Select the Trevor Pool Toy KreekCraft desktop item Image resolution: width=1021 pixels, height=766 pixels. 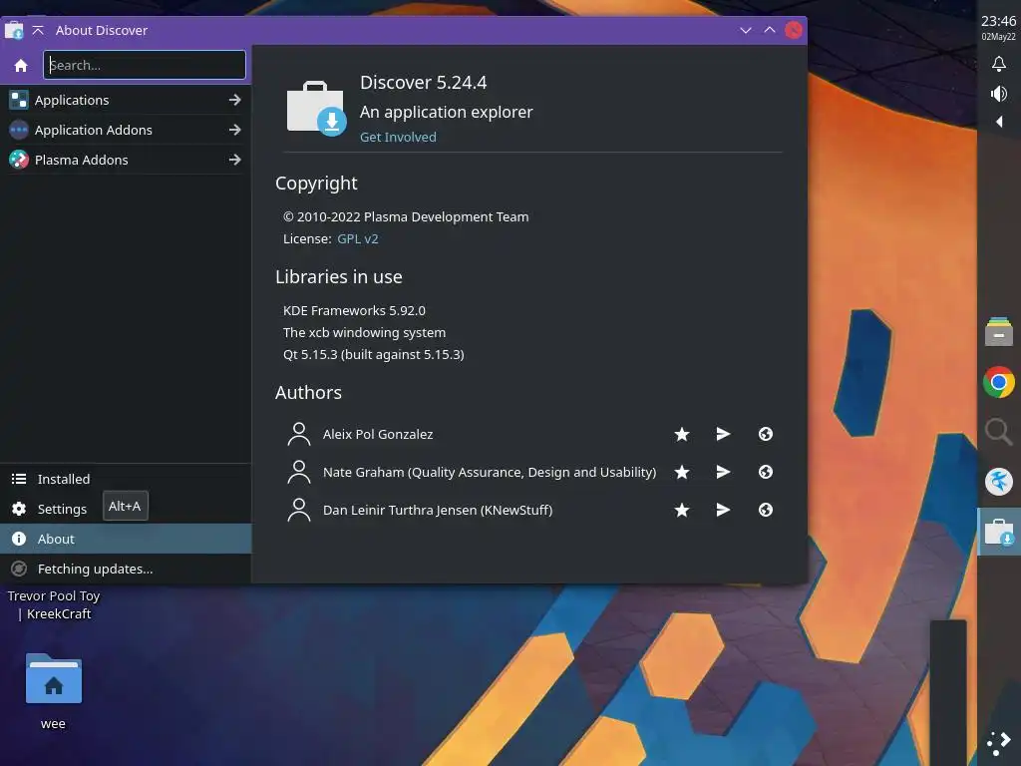pyautogui.click(x=54, y=604)
